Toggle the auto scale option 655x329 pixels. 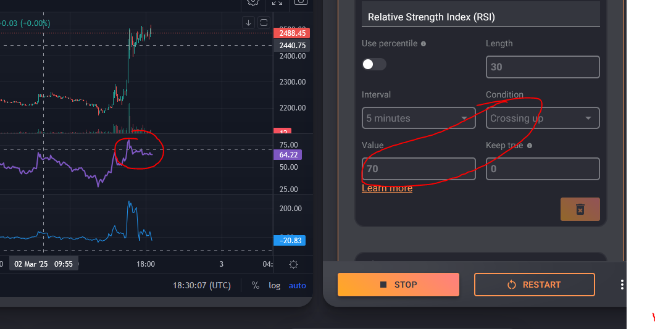(x=298, y=286)
